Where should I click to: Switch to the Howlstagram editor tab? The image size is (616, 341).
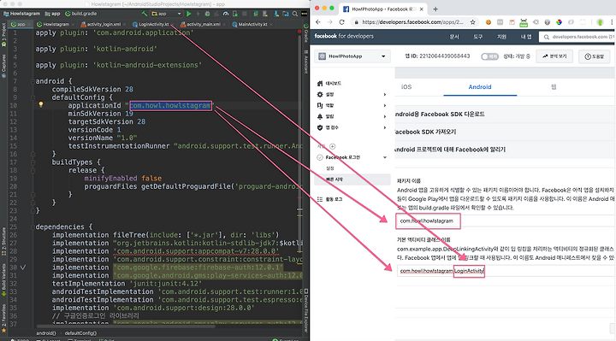(x=56, y=24)
